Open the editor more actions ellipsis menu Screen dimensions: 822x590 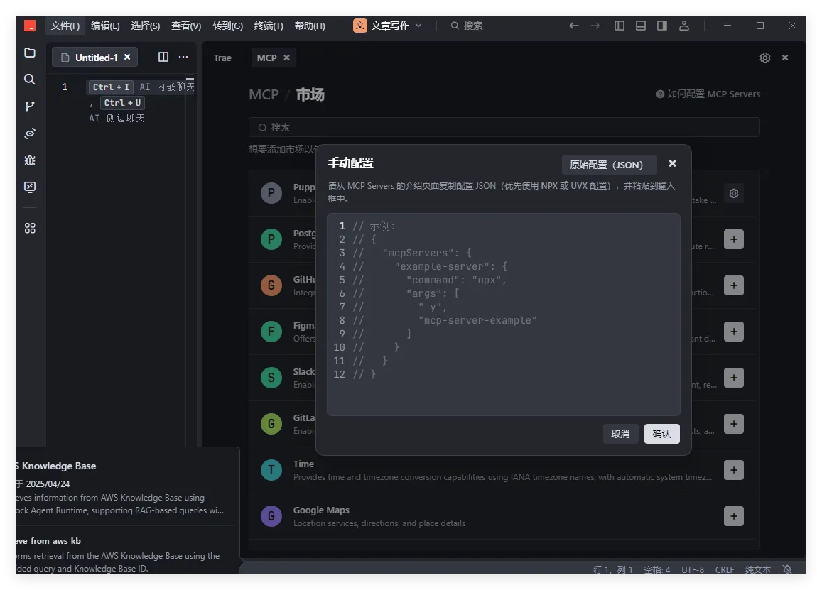(183, 58)
